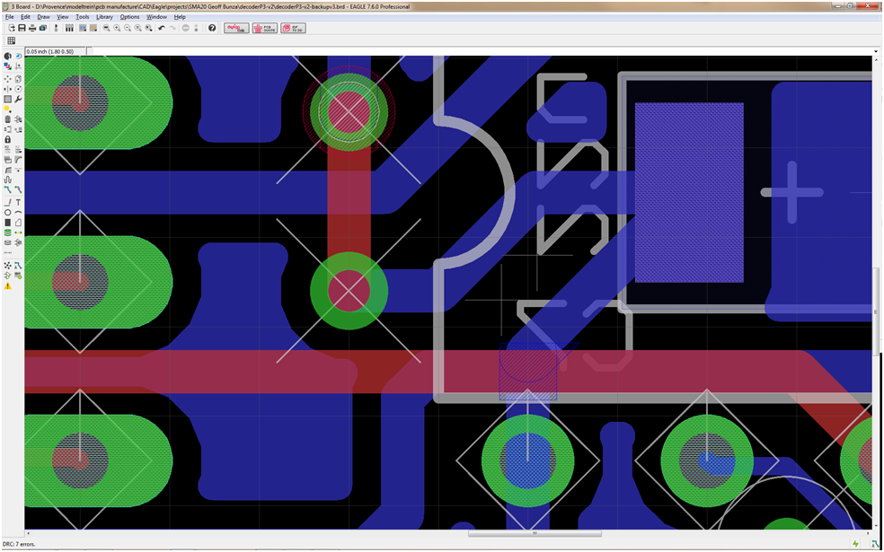Image resolution: width=884 pixels, height=552 pixels.
Task: Open the View menu
Action: click(x=63, y=17)
